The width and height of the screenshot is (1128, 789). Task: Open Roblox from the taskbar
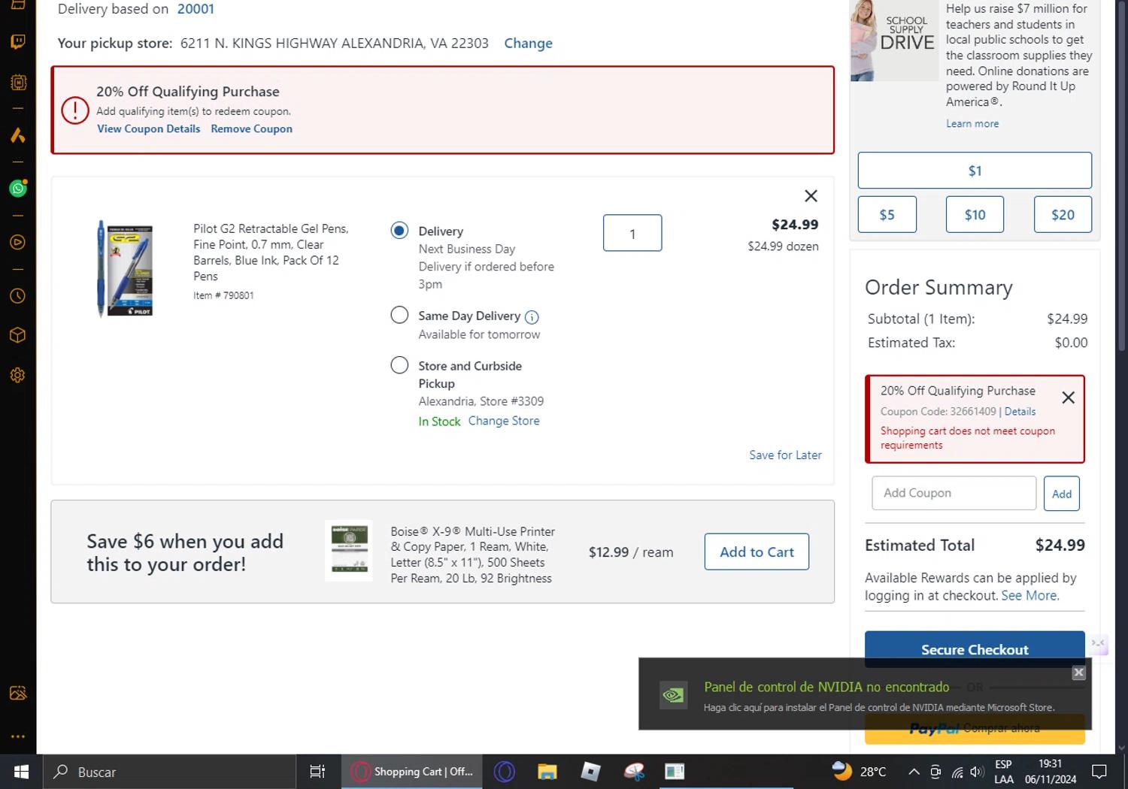(590, 772)
